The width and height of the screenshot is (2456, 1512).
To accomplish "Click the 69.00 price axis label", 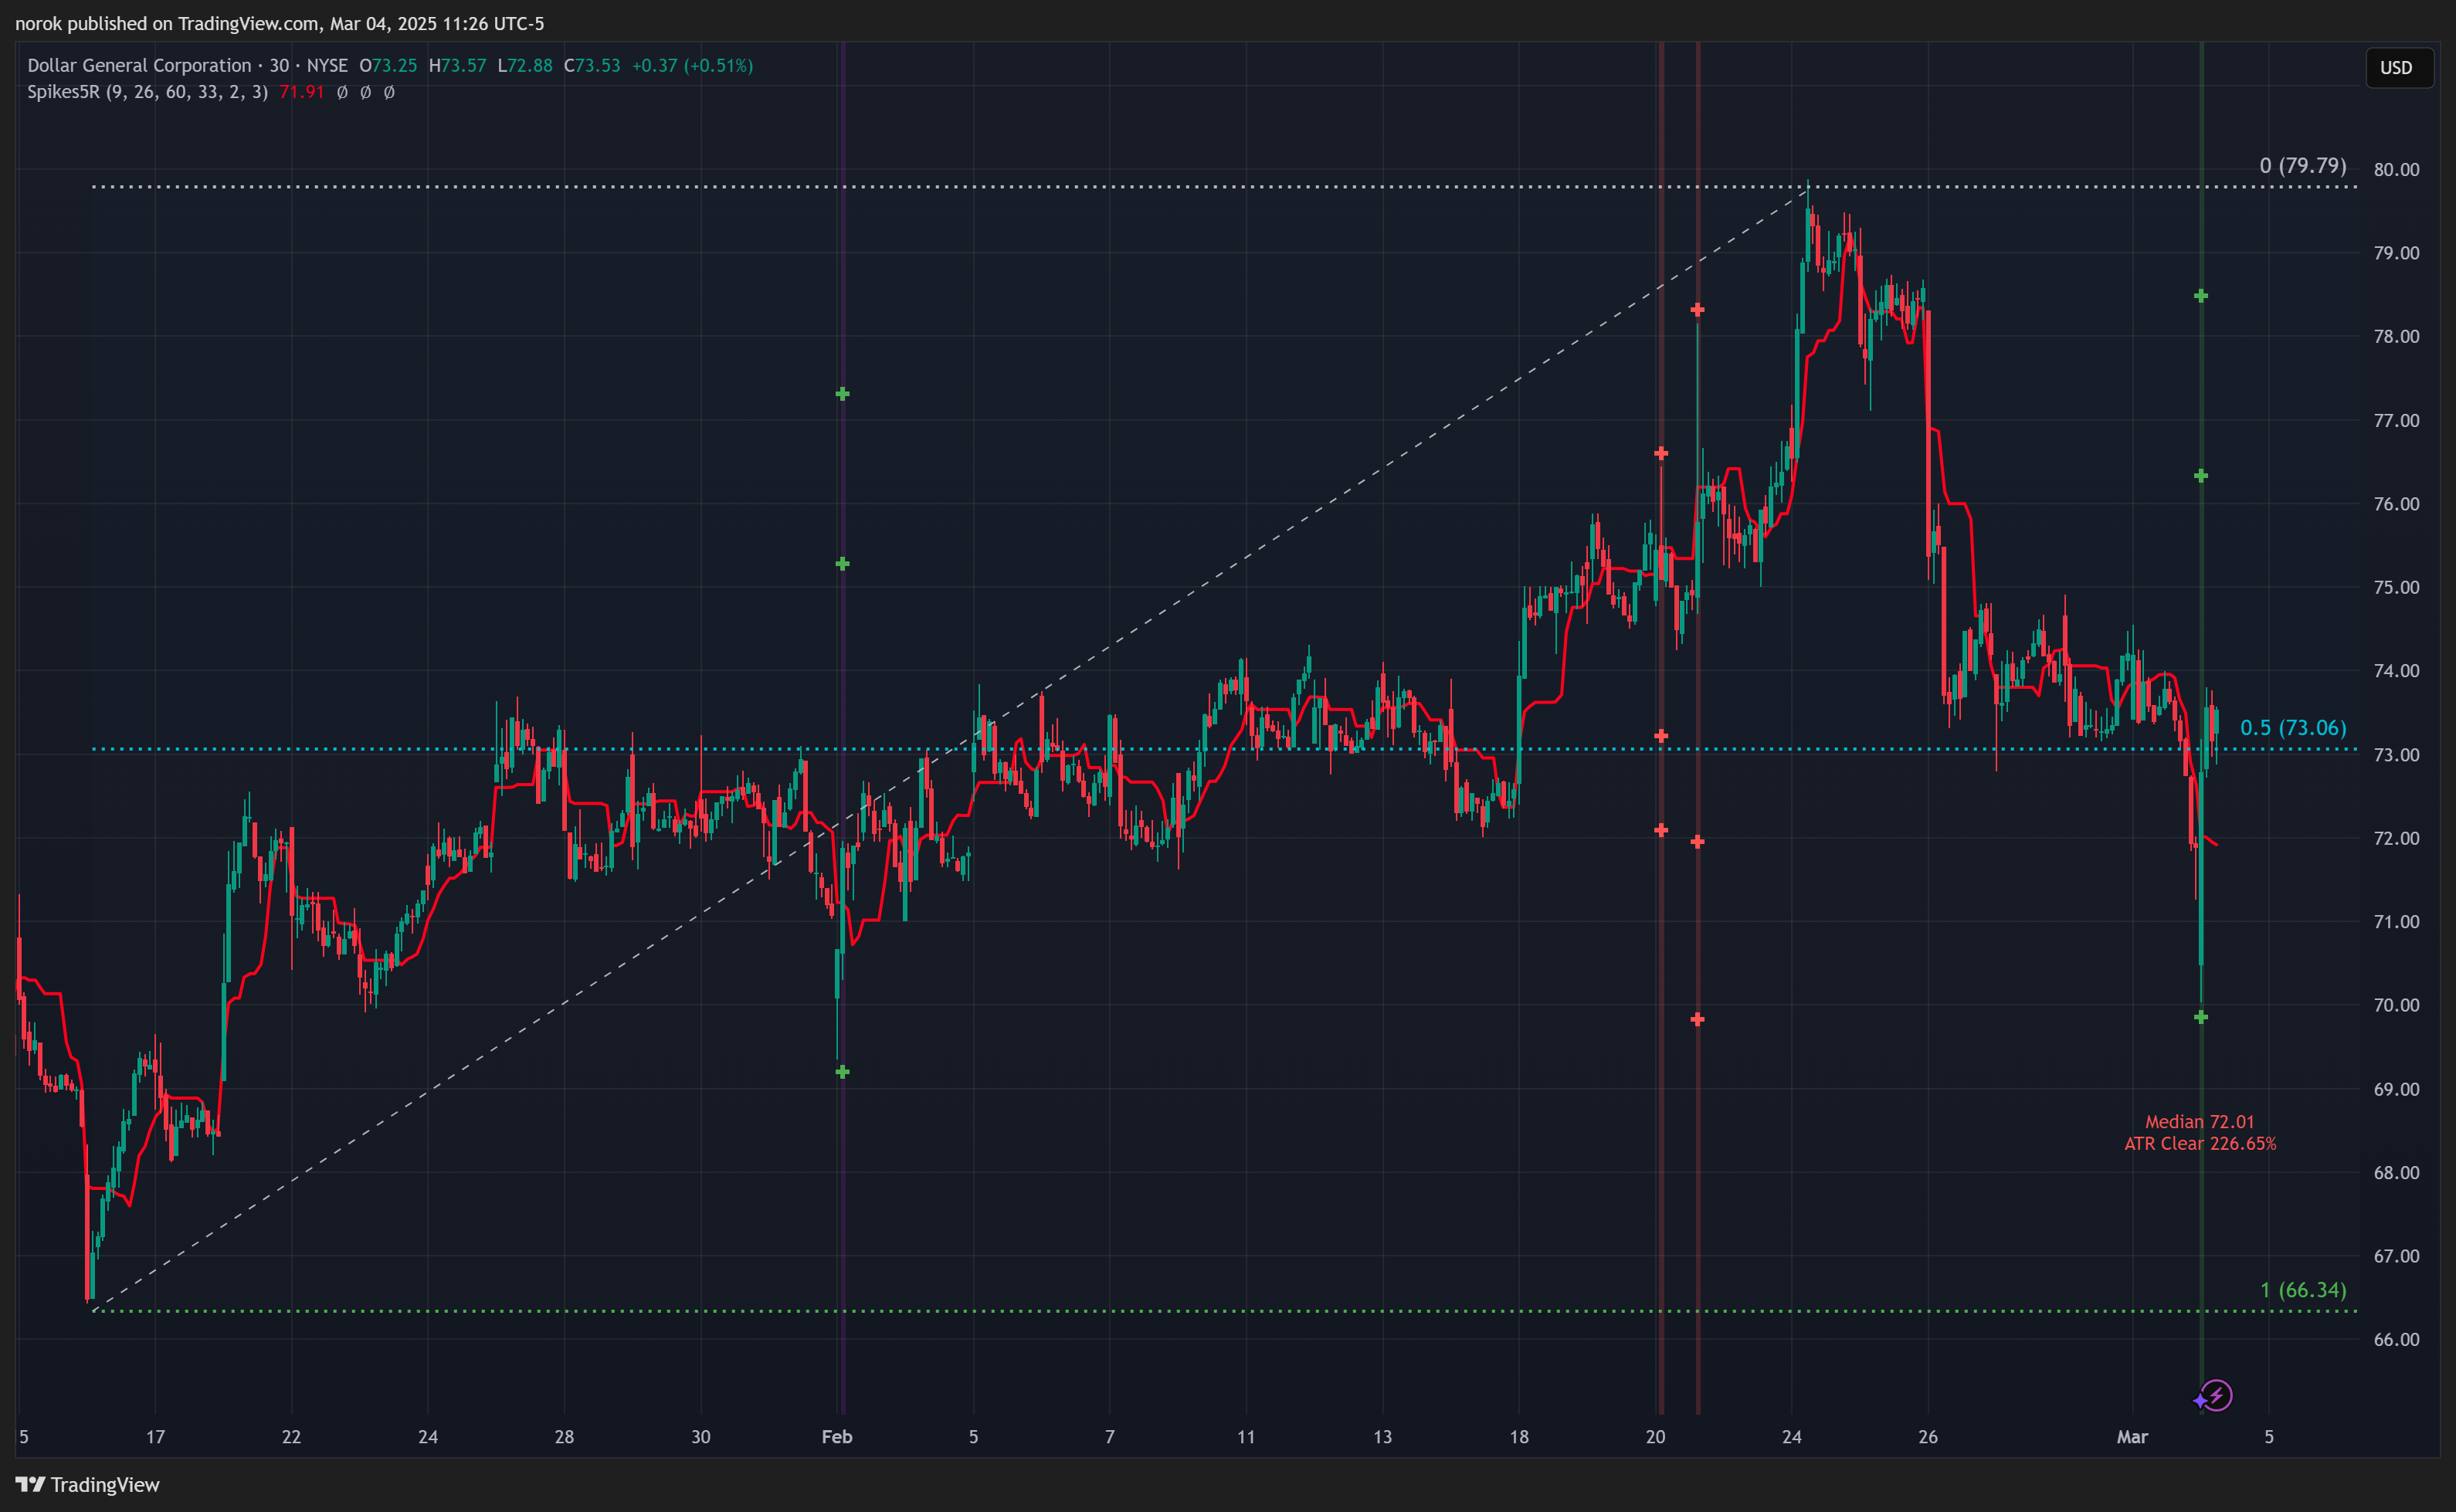I will pos(2396,1089).
